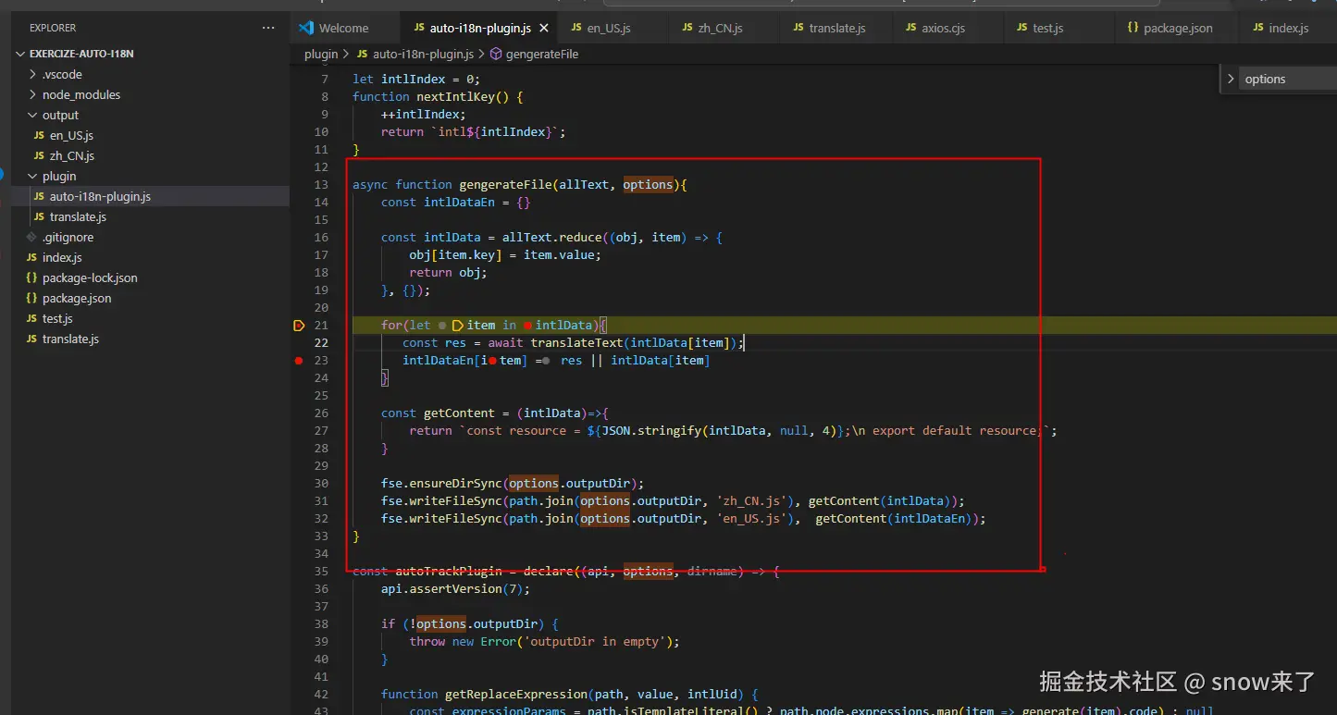Toggle inline breakpoint before intlData on line 21
This screenshot has height=715, width=1337.
(x=527, y=326)
